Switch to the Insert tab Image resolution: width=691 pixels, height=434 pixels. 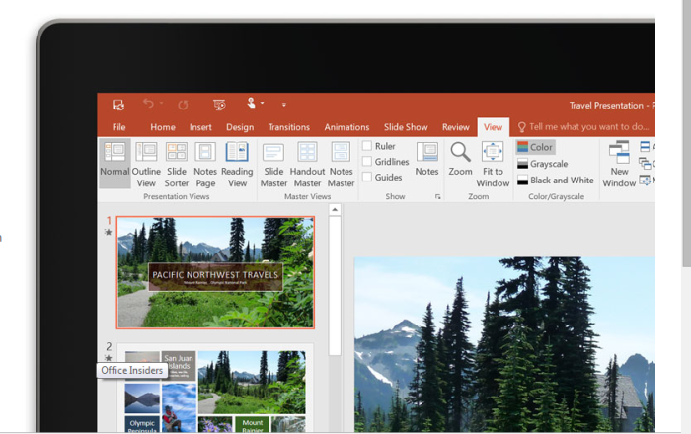[x=200, y=127]
